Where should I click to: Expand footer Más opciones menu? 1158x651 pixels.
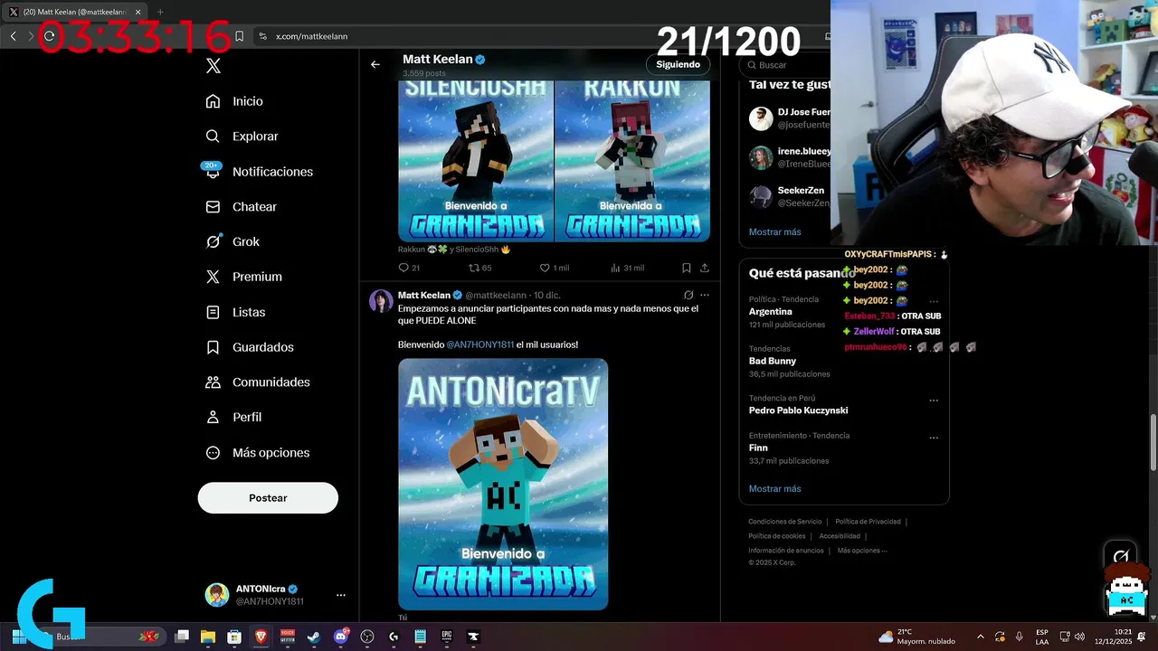[x=862, y=551]
